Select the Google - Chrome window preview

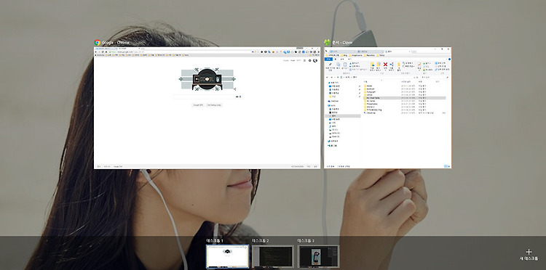click(x=207, y=108)
